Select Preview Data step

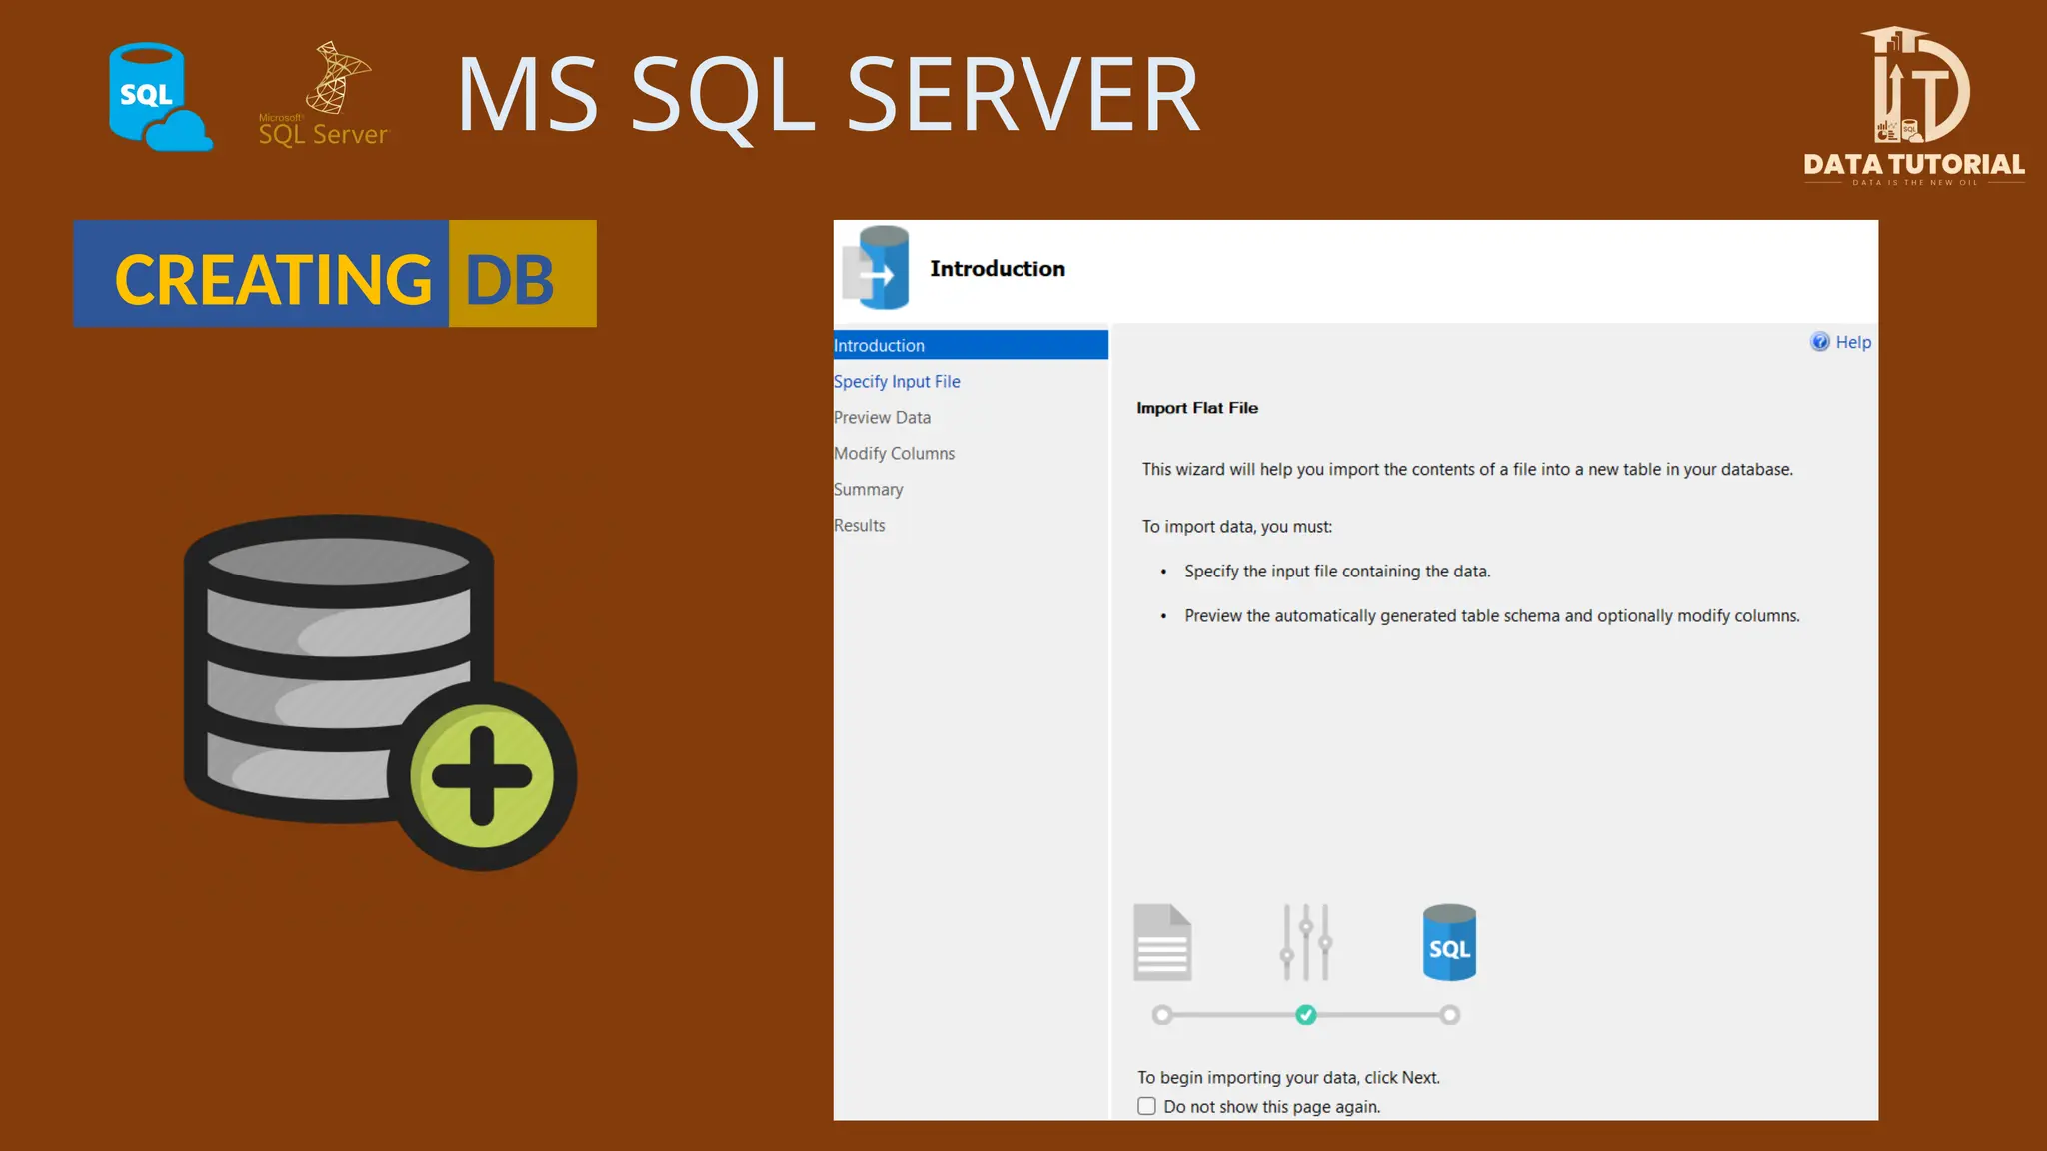(x=882, y=417)
